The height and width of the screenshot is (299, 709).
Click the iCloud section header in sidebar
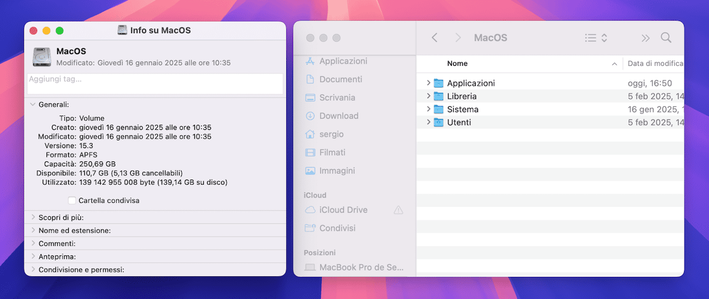315,195
